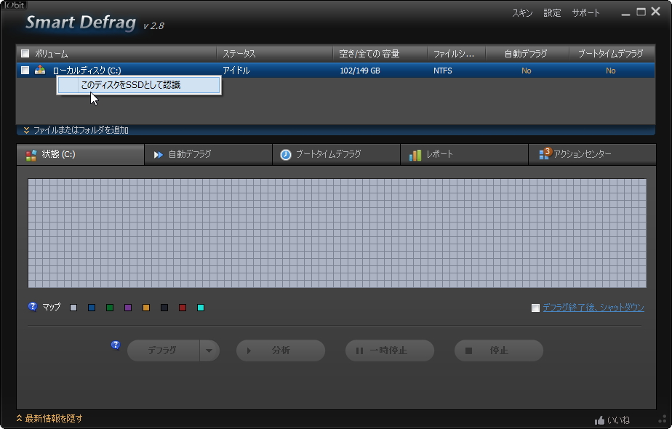This screenshot has width=672, height=429.
Task: Click the status tab's colored squares icon
Action: click(31, 155)
